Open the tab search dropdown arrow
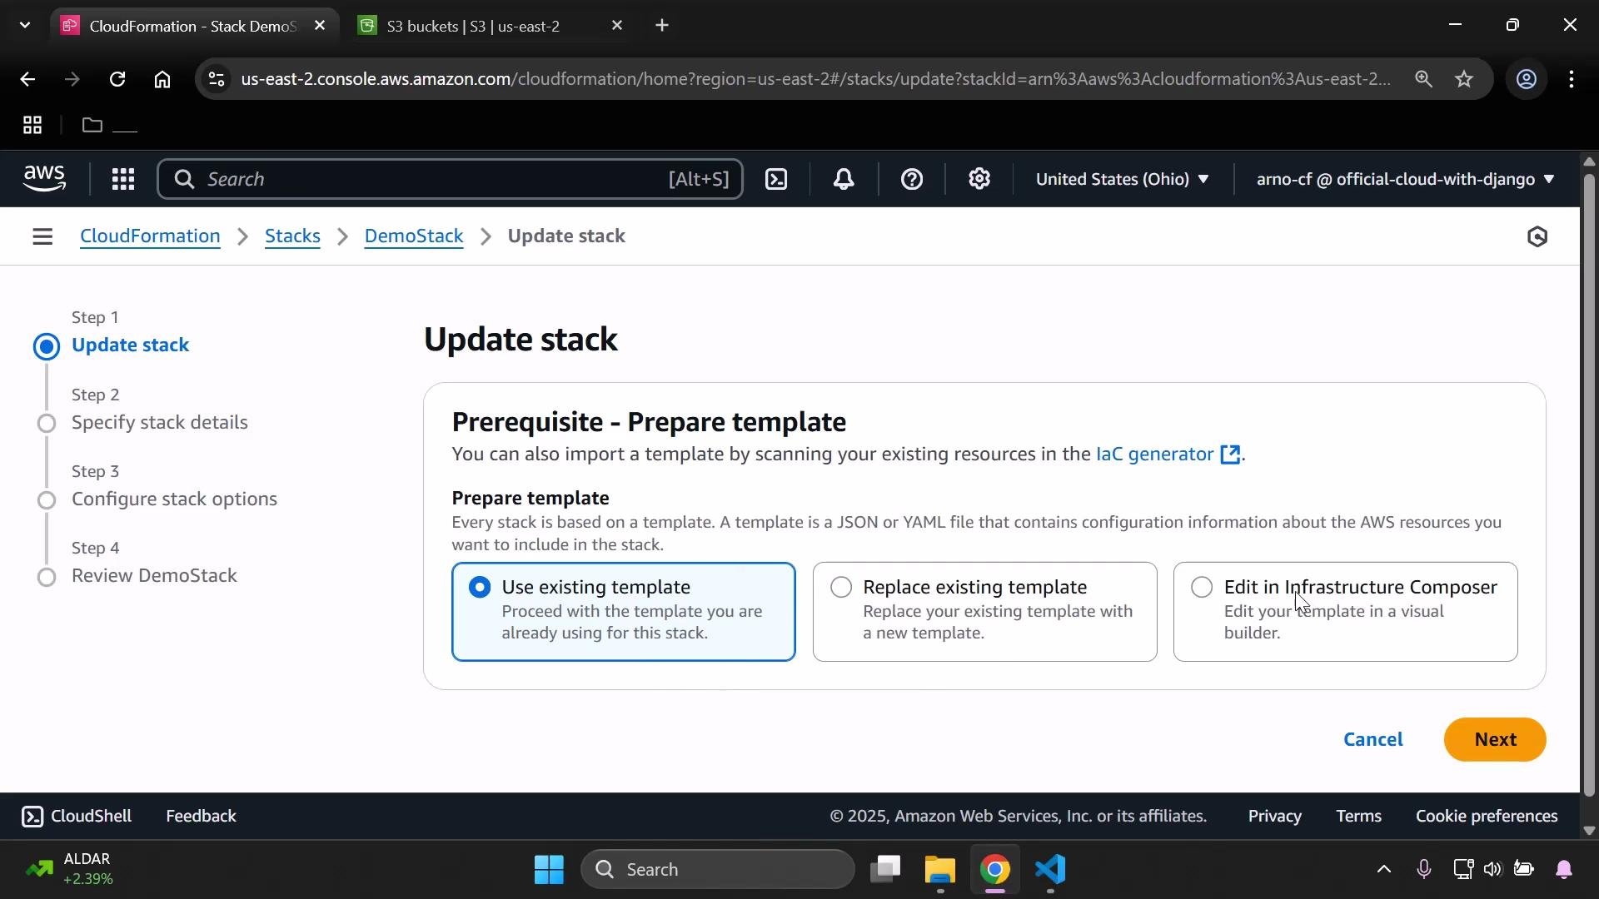 [25, 26]
